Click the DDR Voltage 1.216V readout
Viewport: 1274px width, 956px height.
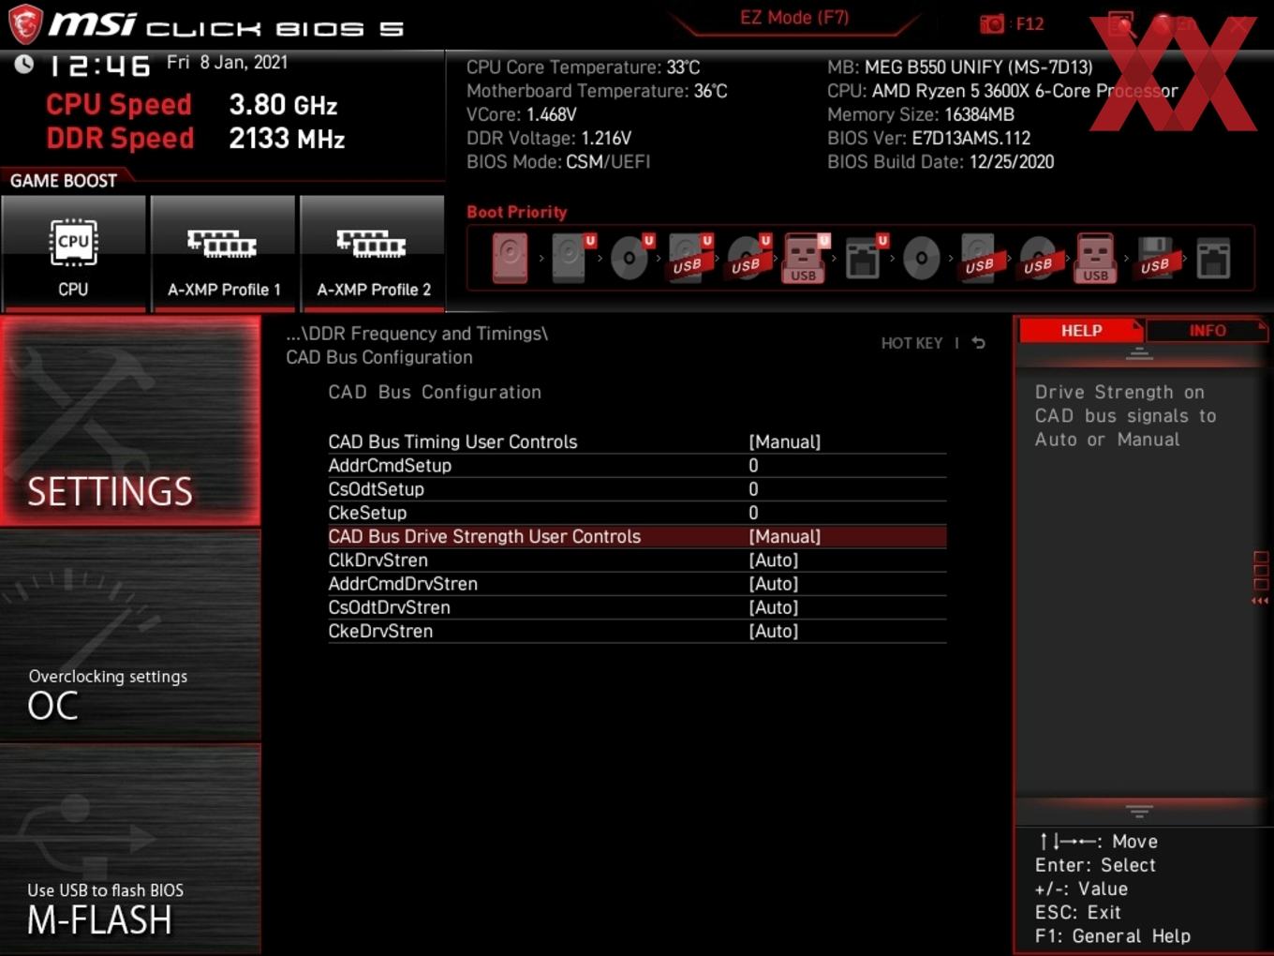point(549,138)
